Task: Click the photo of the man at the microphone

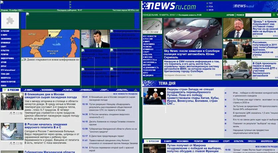Action: coord(154,96)
